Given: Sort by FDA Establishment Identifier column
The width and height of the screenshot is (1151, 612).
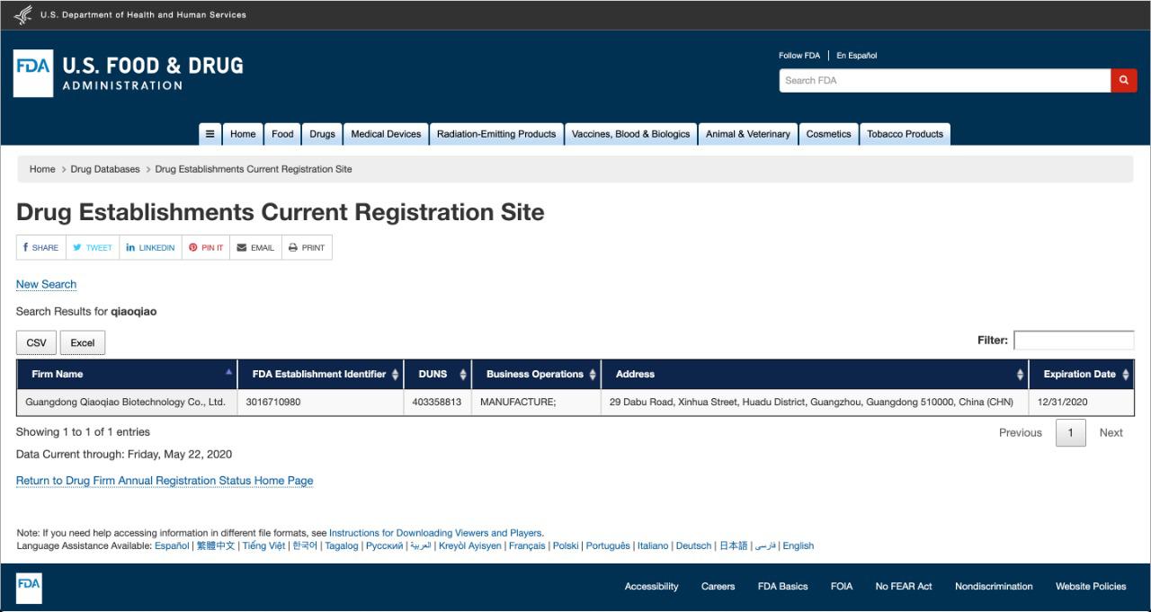Looking at the screenshot, I should (x=320, y=374).
